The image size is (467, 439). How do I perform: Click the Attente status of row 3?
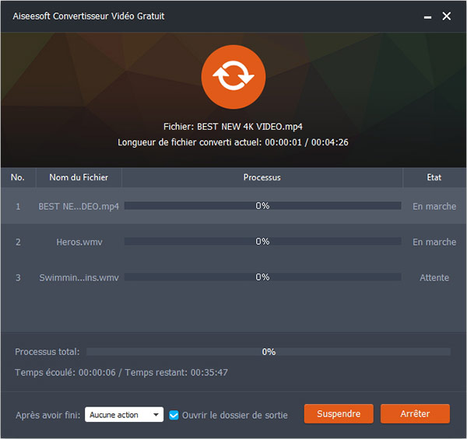434,277
